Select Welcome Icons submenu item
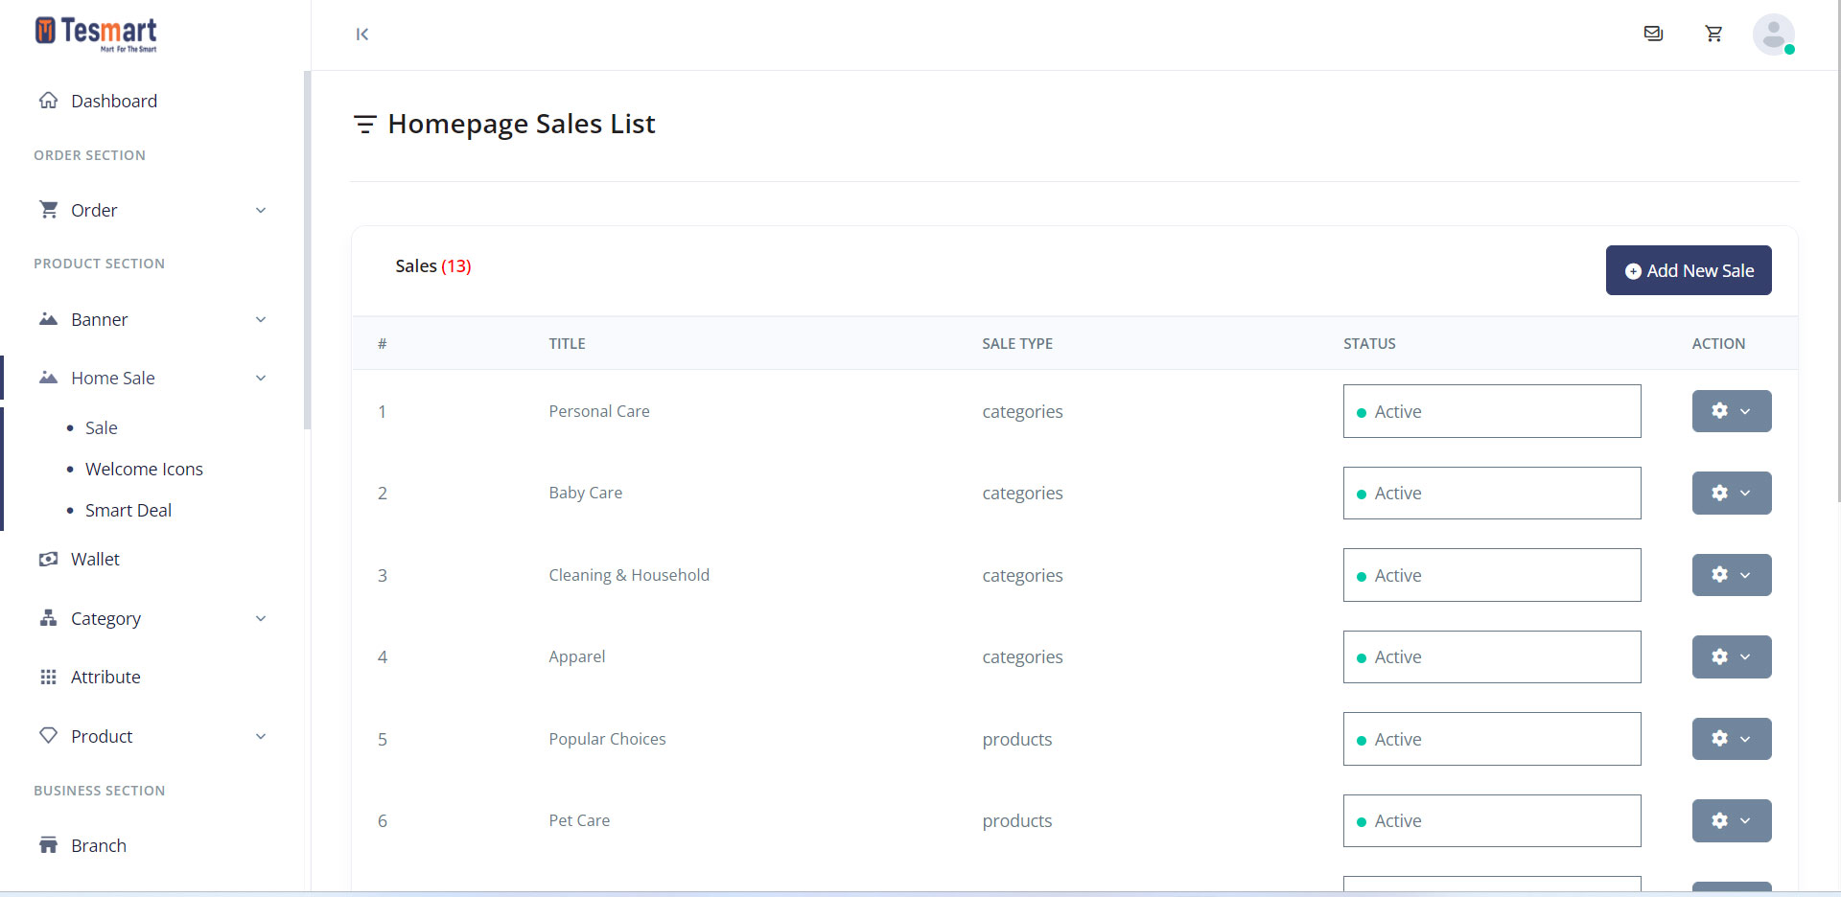Screen dimensions: 1841x897 click(144, 469)
